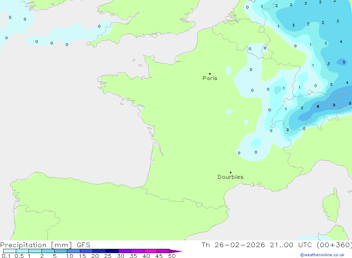This screenshot has height=258, width=352.
Task: Click the 2–5 mm legend color swatch
Action: tap(48, 251)
